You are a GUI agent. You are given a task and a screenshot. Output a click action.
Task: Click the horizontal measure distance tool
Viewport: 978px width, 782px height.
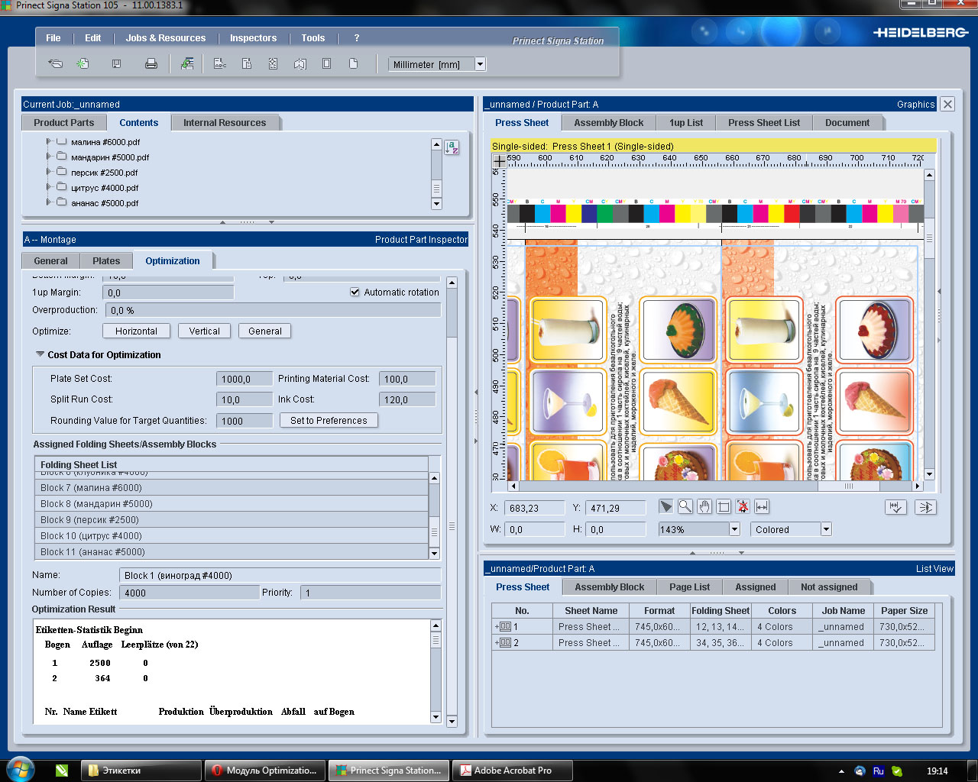click(x=762, y=506)
